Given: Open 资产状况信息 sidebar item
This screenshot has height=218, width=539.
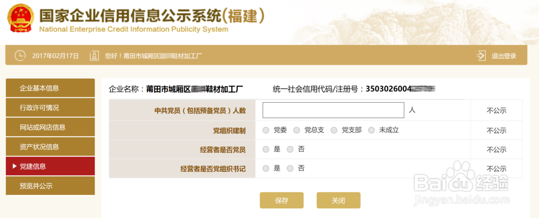Looking at the screenshot, I should [x=50, y=146].
